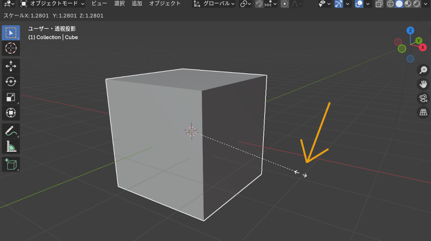
Task: Switch to material preview shading
Action: coord(408,4)
